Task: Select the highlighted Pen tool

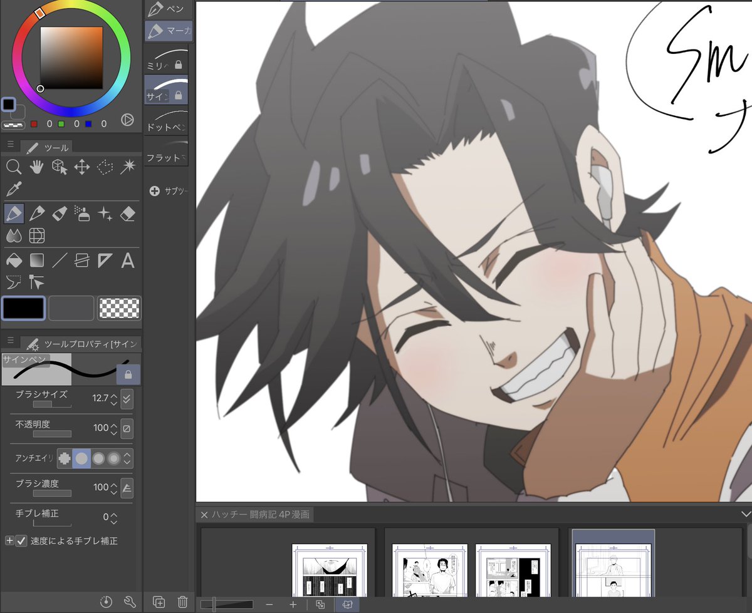Action: click(x=14, y=214)
